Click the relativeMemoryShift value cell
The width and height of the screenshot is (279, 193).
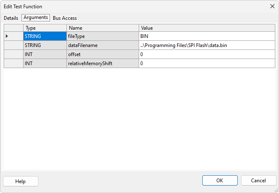tap(206, 64)
